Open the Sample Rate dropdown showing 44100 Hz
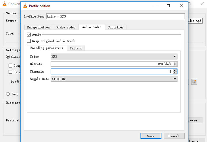207x142 pixels. pos(114,79)
